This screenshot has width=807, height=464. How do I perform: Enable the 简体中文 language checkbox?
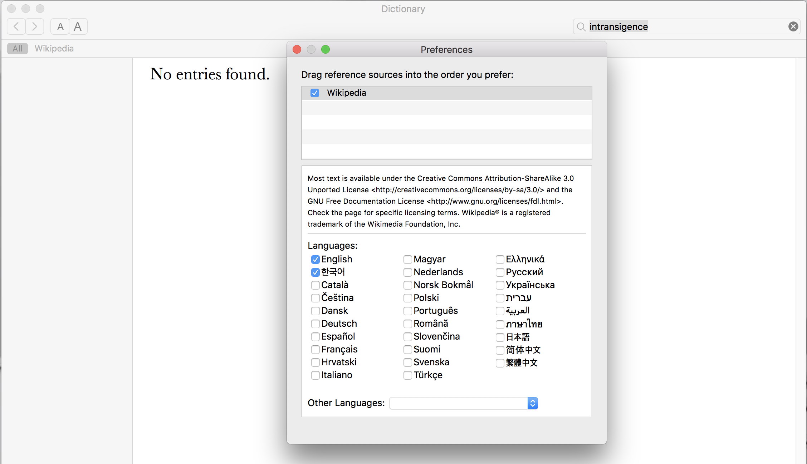click(500, 350)
